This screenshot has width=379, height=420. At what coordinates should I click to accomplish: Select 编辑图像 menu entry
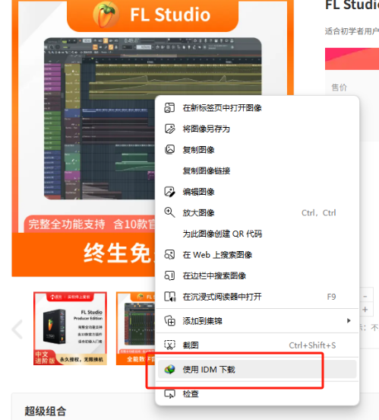[x=257, y=192]
